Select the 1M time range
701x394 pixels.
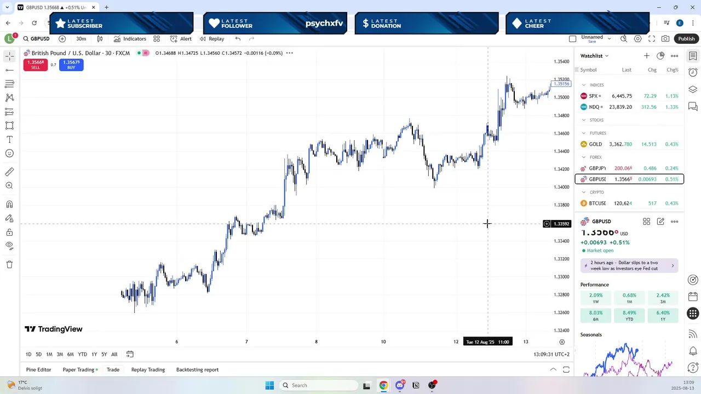pos(49,354)
